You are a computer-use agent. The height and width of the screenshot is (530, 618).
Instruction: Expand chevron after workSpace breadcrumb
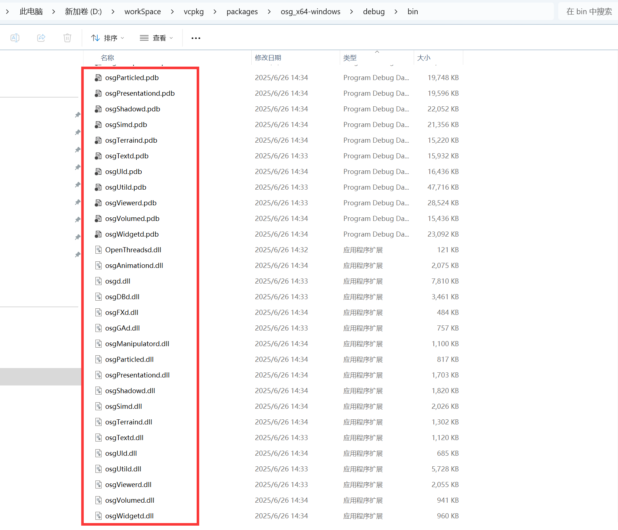(x=172, y=12)
